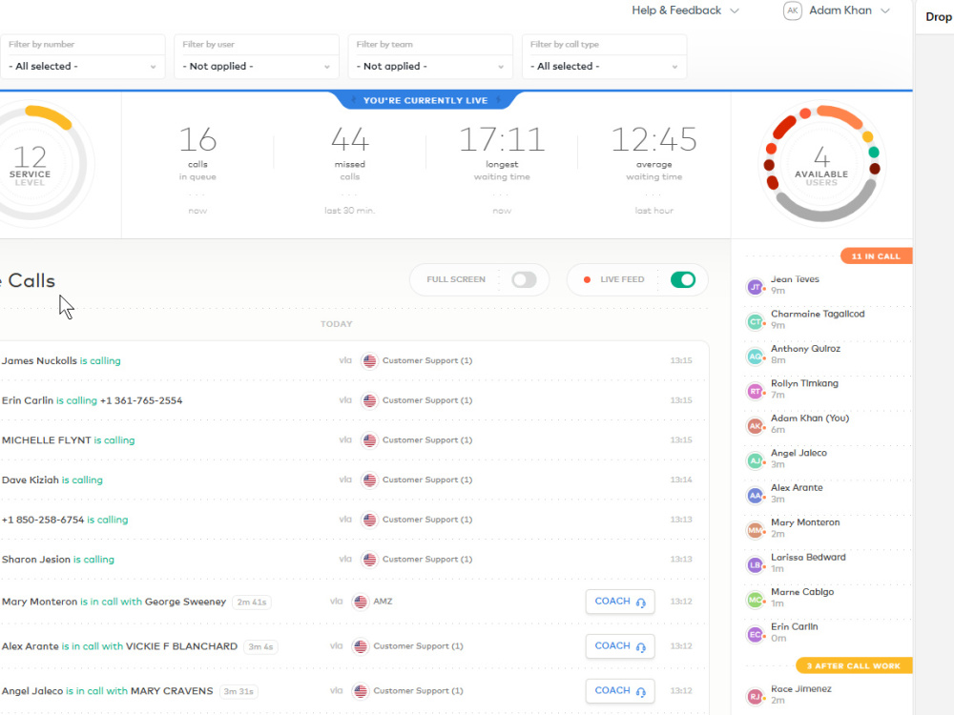954x715 pixels.
Task: Open Filter by number dropdown
Action: pyautogui.click(x=83, y=66)
